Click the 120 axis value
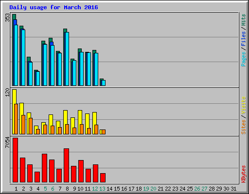 click(7, 93)
